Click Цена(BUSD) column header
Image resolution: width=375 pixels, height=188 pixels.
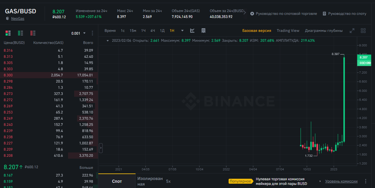click(x=14, y=43)
